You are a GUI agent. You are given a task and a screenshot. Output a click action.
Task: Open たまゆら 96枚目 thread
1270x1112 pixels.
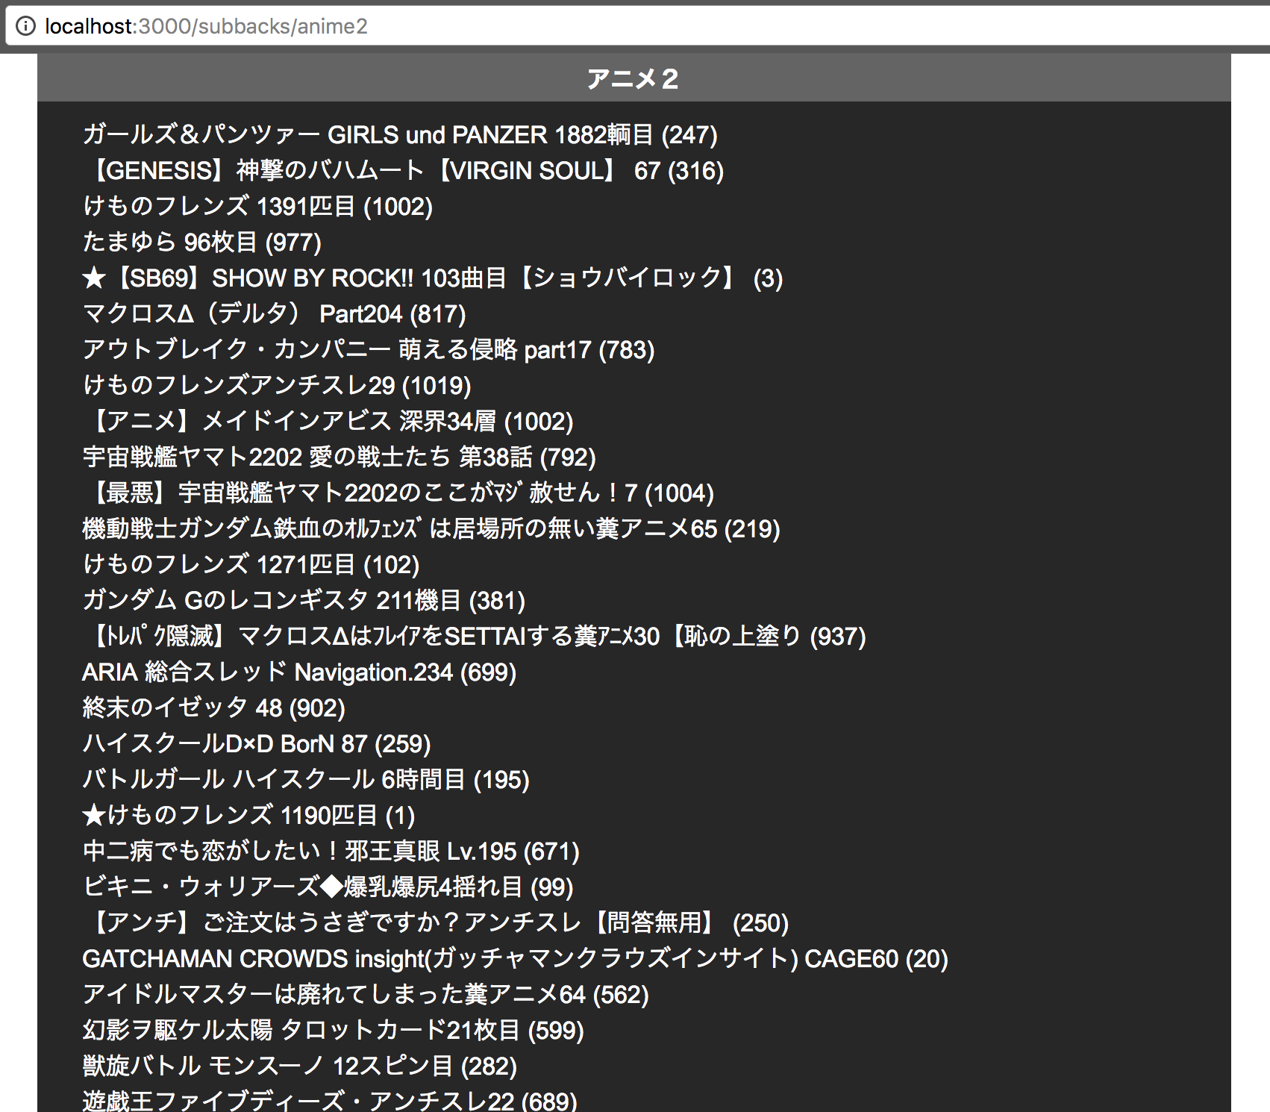point(201,242)
